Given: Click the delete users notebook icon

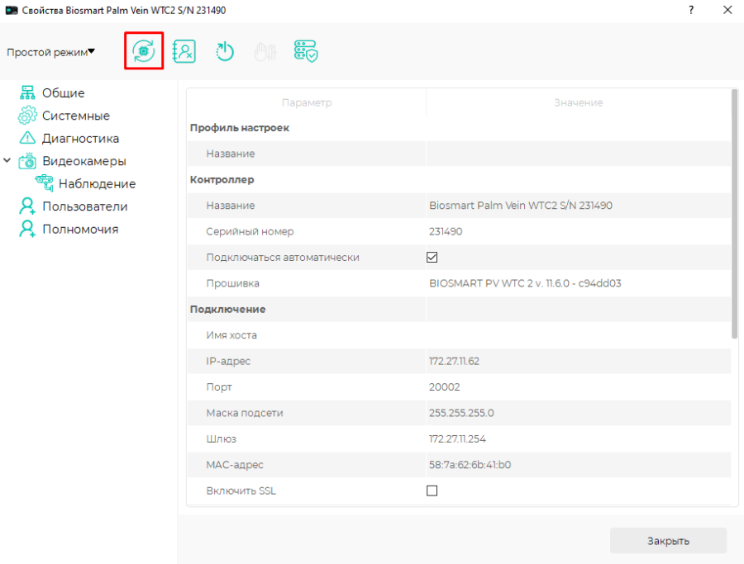Looking at the screenshot, I should point(184,51).
